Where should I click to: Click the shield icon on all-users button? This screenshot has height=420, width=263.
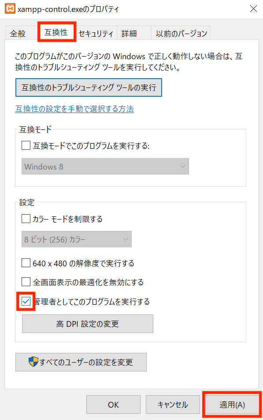(33, 362)
